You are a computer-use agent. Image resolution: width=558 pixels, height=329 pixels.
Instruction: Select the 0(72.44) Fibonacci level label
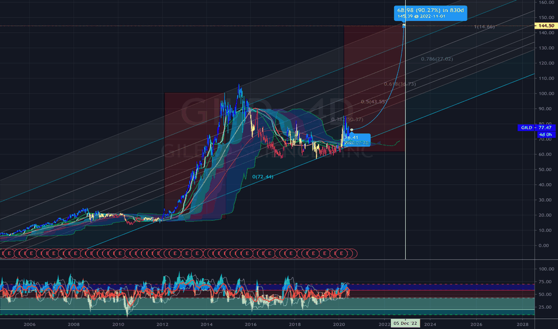263,177
